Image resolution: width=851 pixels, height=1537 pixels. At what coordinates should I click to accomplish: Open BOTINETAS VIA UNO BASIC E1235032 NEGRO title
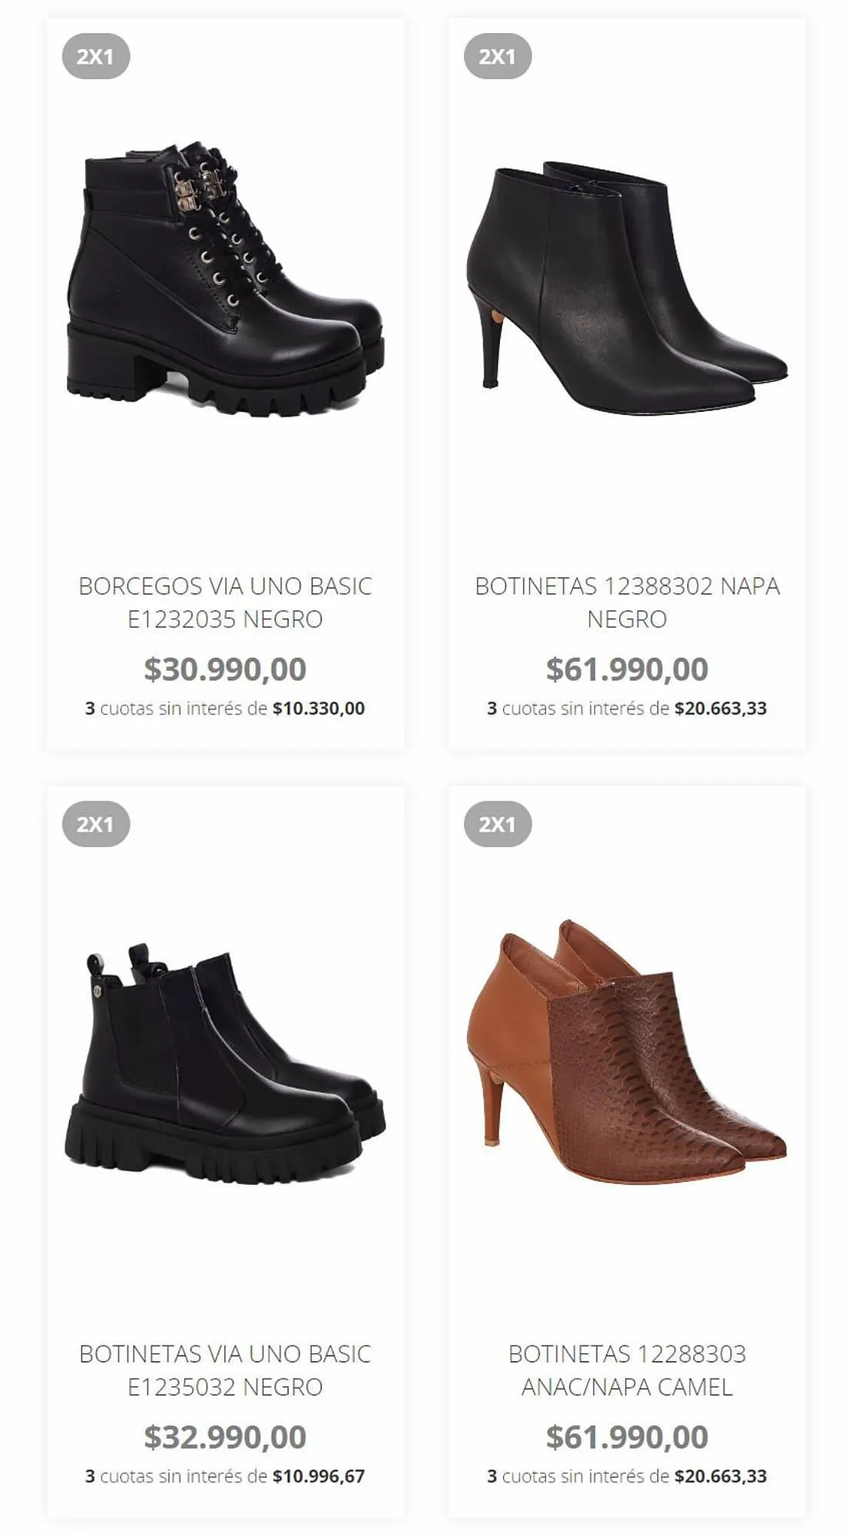point(225,1370)
